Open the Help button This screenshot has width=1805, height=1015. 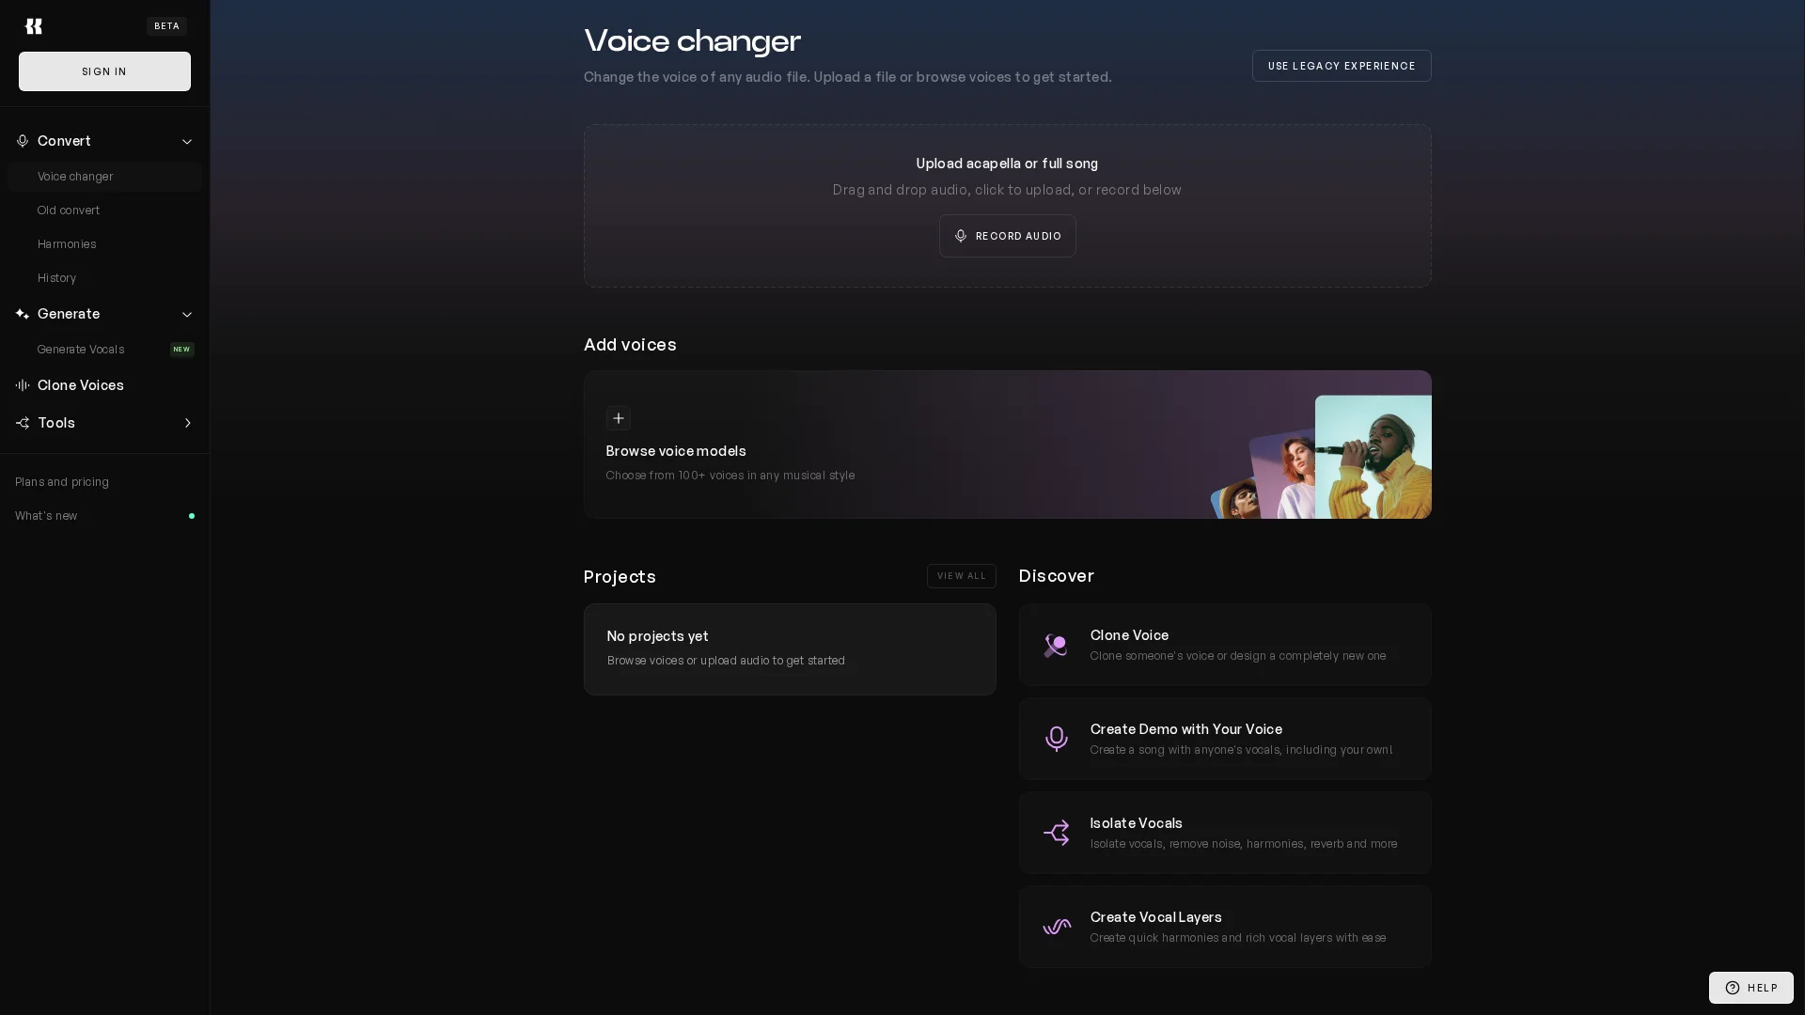coord(1750,988)
